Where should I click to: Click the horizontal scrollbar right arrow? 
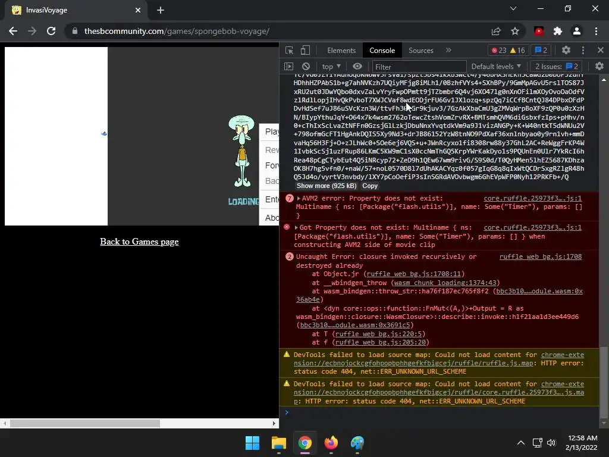point(274,423)
